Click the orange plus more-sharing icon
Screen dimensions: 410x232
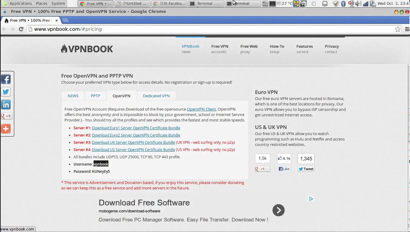point(6,129)
